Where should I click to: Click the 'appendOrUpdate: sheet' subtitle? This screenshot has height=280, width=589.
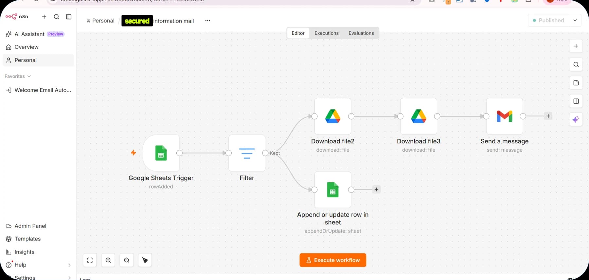click(333, 231)
